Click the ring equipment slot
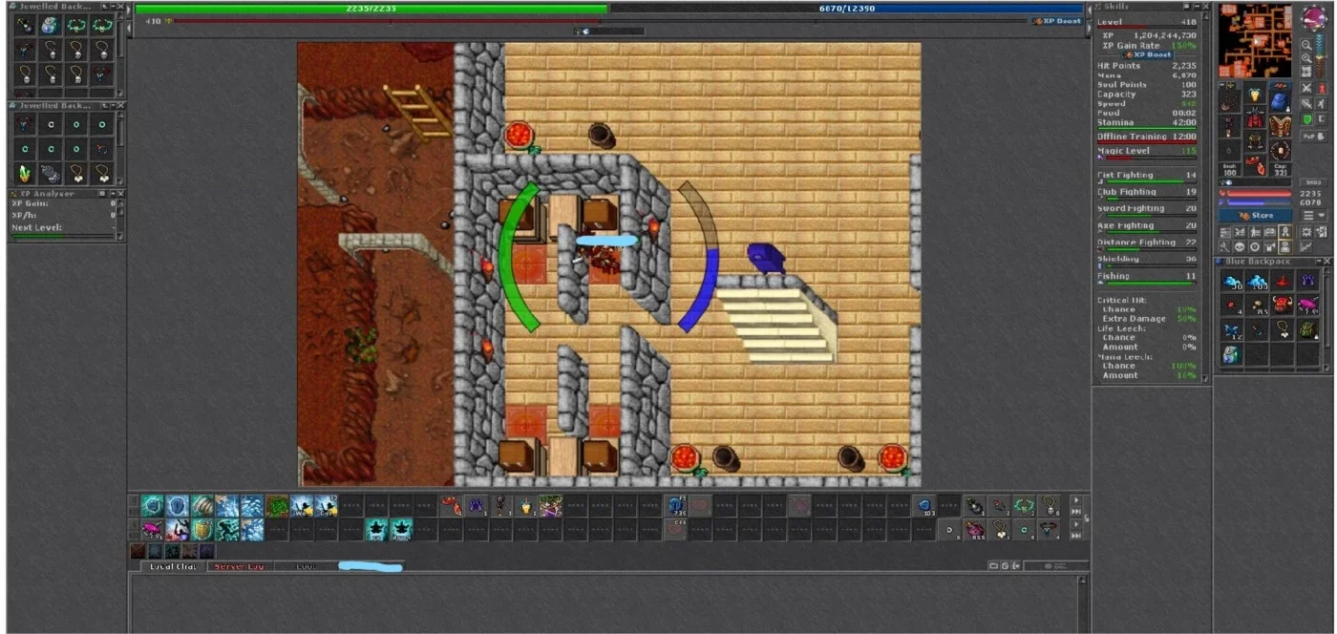Viewport: 1337px width, 634px height. [1228, 150]
